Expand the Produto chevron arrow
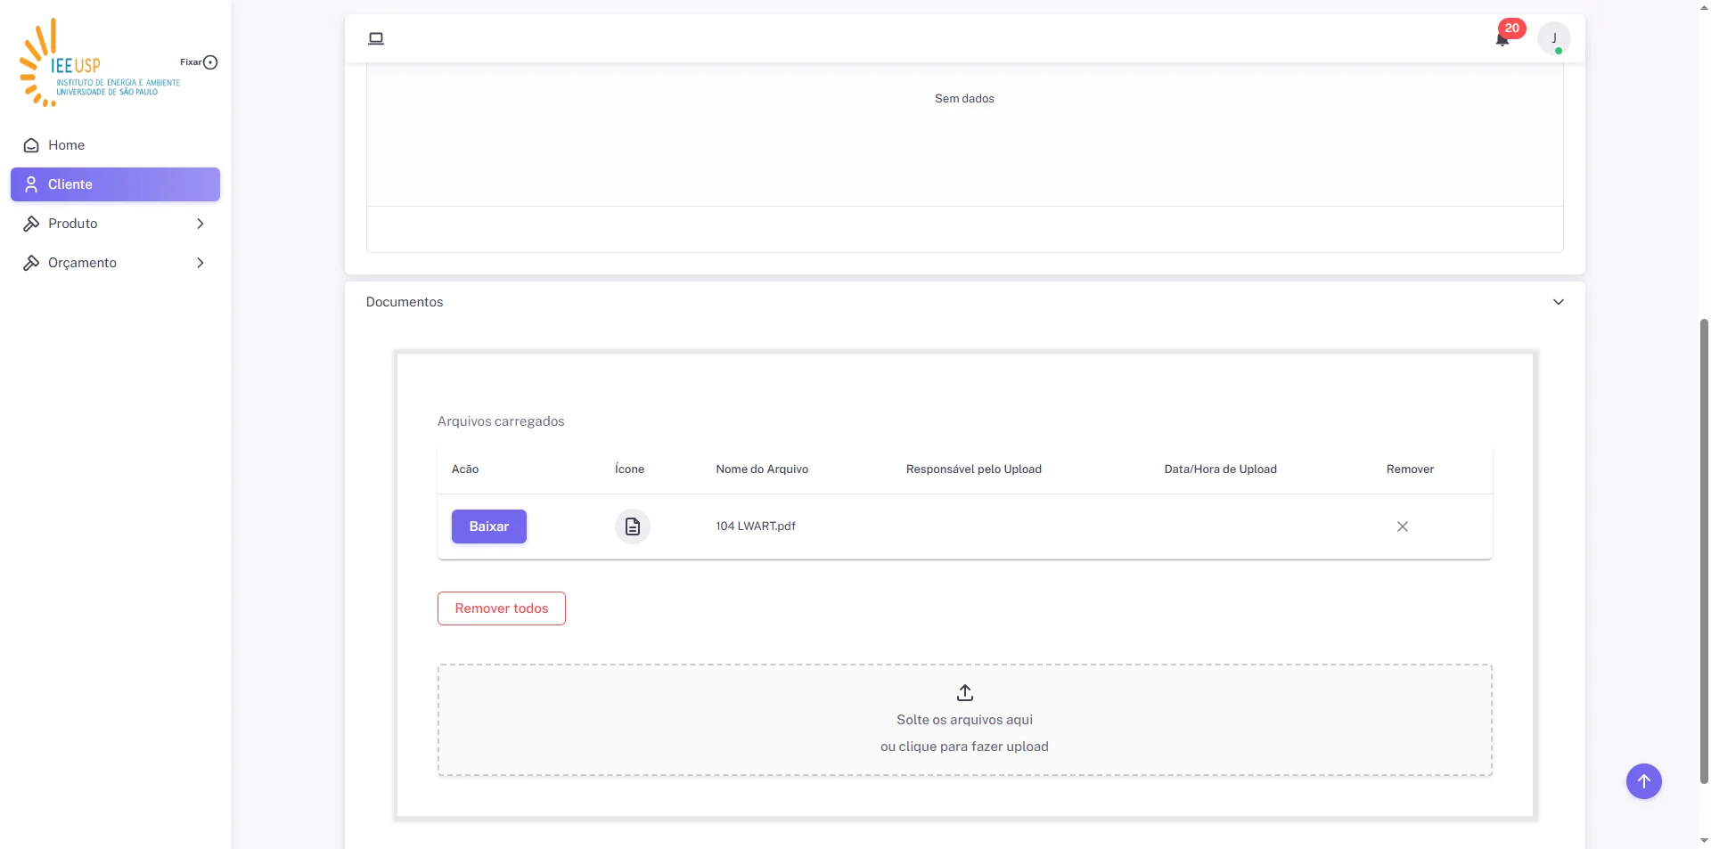The image size is (1711, 849). (201, 224)
